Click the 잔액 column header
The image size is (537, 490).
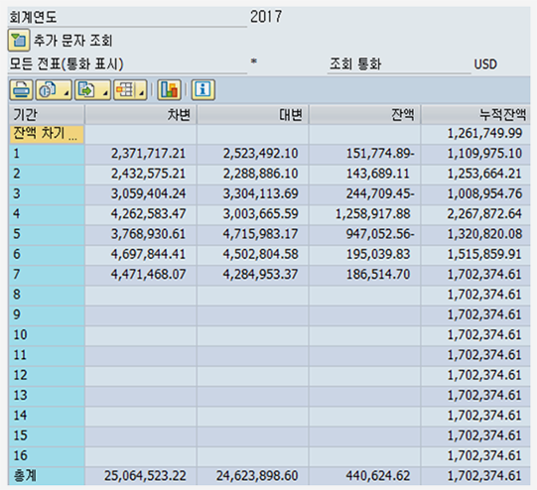click(364, 115)
